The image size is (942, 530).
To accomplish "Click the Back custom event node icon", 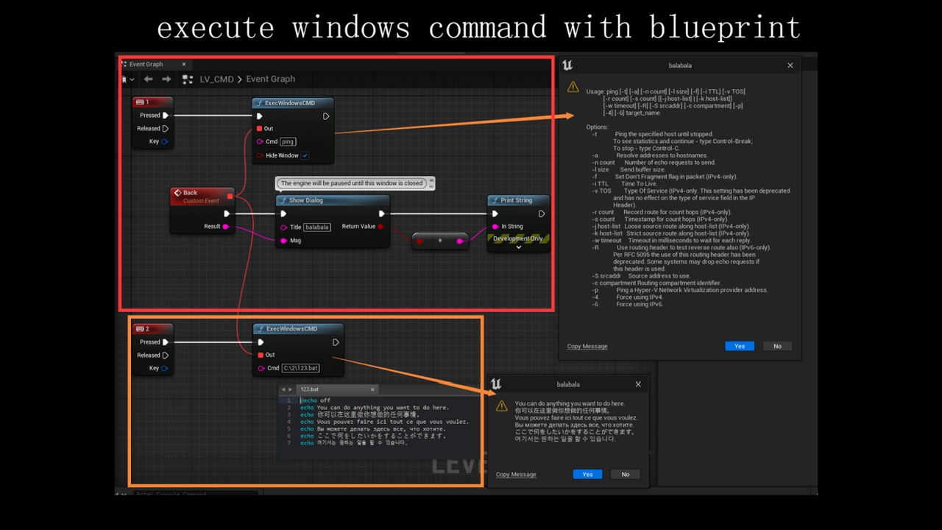I will [177, 194].
